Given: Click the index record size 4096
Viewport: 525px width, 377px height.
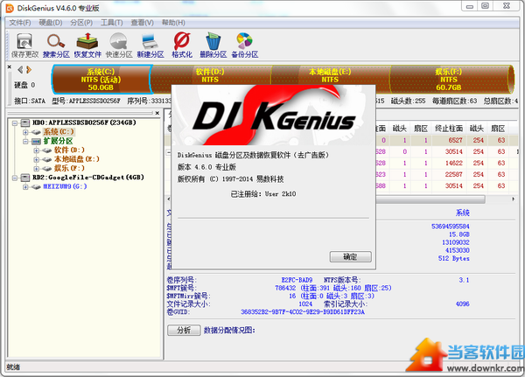Looking at the screenshot, I should [x=462, y=304].
